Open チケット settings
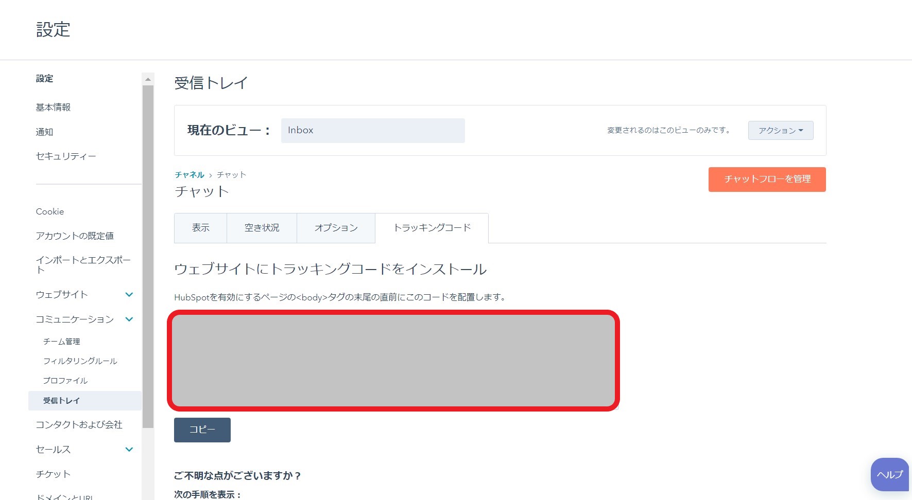Image resolution: width=912 pixels, height=500 pixels. coord(53,474)
